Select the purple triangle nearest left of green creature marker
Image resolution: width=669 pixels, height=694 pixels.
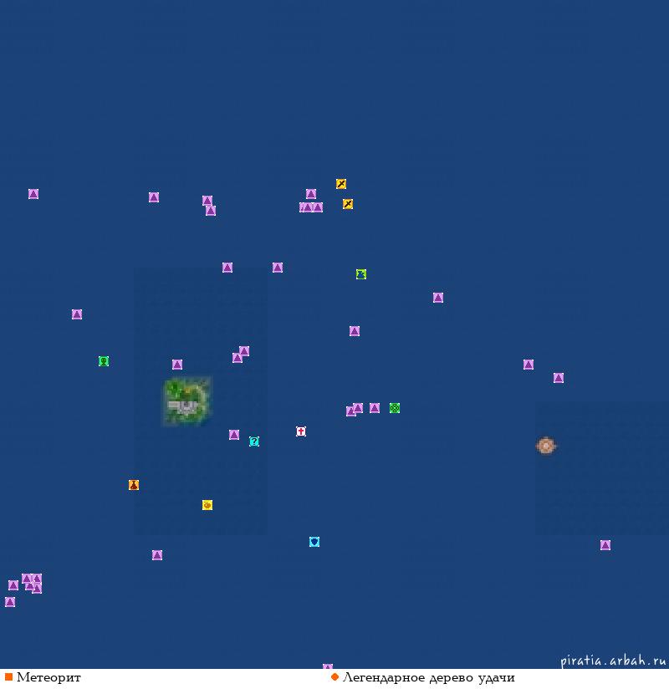(x=278, y=268)
